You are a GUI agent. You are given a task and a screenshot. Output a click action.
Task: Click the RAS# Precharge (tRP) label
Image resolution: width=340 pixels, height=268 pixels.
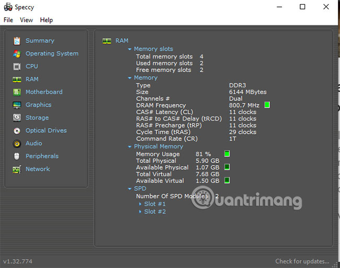(169, 125)
